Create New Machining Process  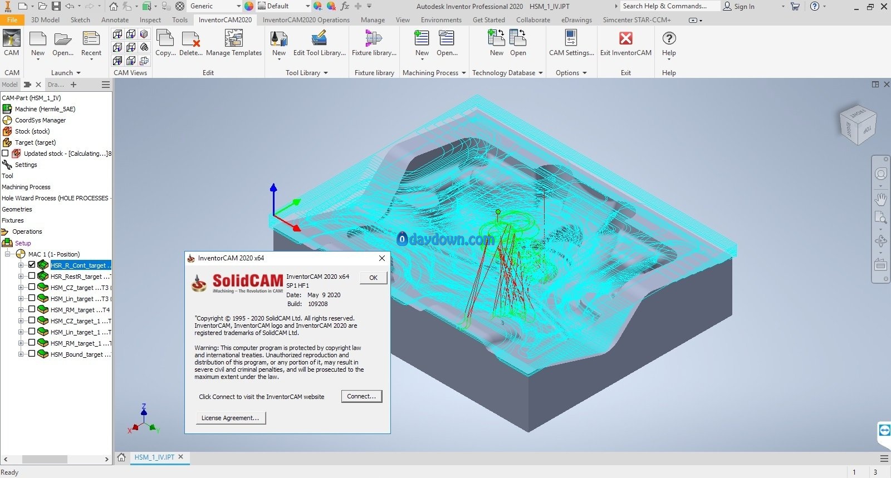click(422, 43)
